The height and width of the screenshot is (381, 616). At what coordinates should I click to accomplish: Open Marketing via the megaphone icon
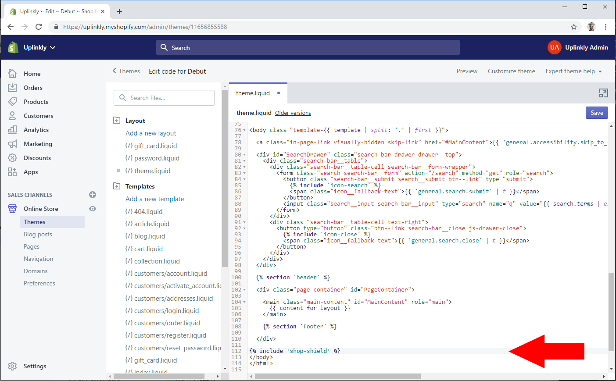(x=12, y=144)
